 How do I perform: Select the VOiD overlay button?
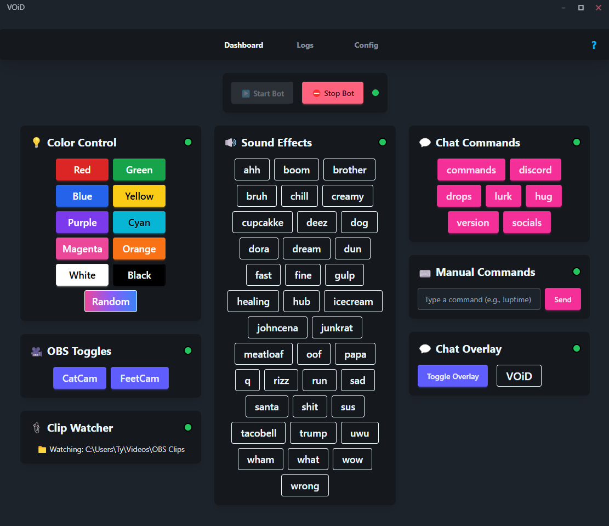pyautogui.click(x=519, y=376)
